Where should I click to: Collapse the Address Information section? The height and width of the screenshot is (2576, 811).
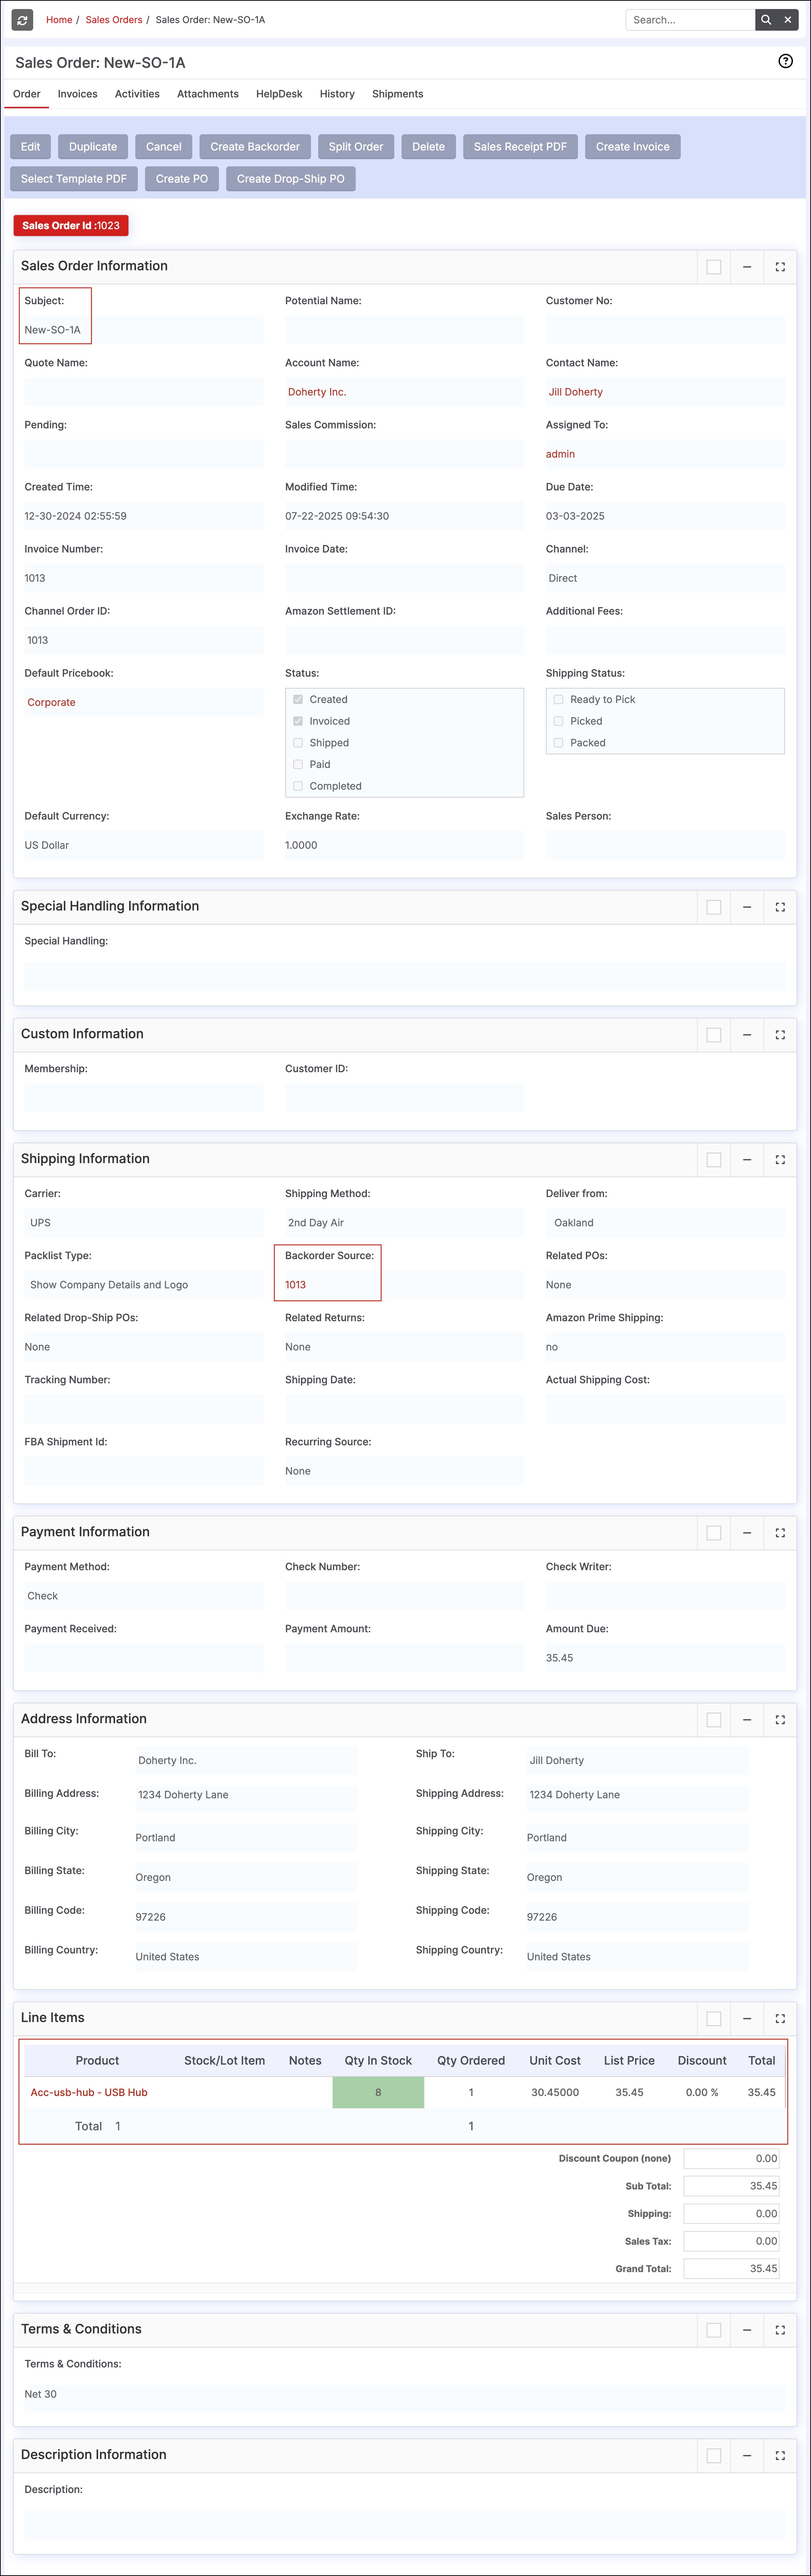coord(747,1720)
